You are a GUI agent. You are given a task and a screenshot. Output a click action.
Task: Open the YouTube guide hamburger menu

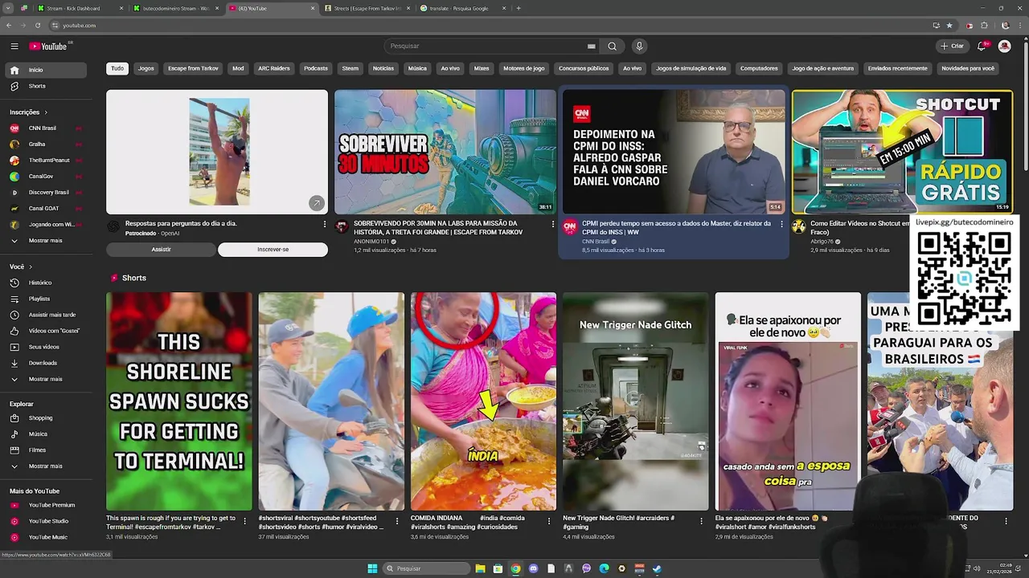click(x=14, y=47)
